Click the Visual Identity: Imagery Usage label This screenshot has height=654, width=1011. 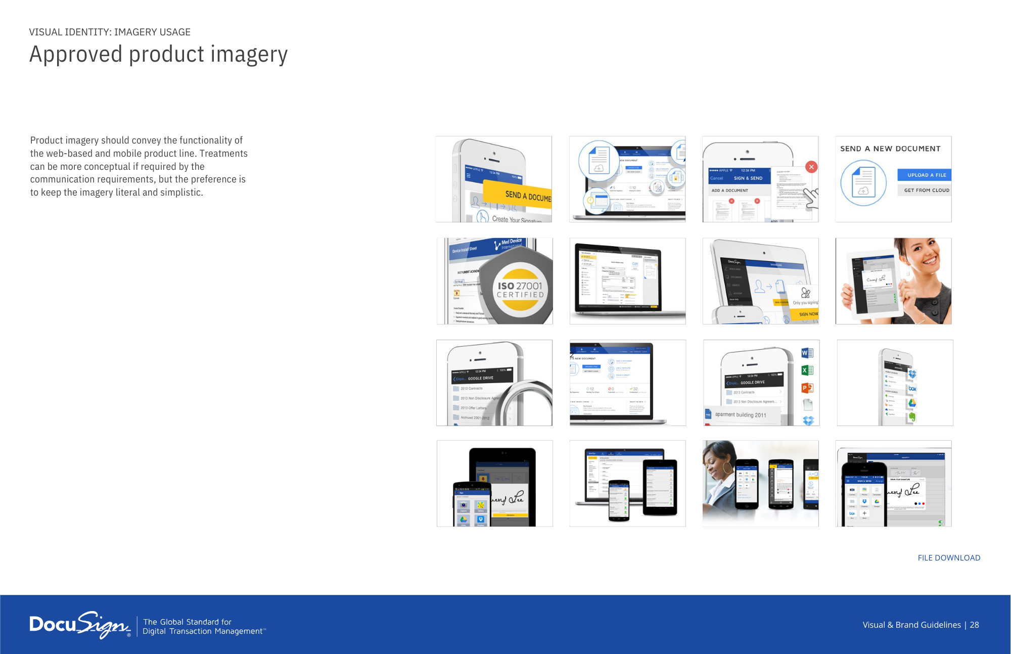[x=110, y=32]
